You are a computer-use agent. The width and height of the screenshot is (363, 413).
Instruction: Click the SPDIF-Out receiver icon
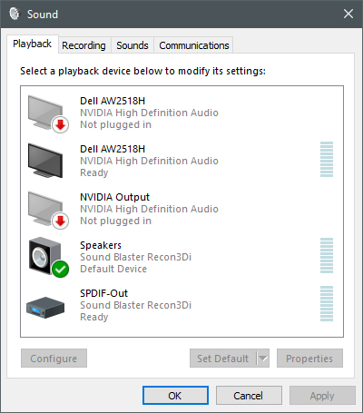pyautogui.click(x=45, y=307)
